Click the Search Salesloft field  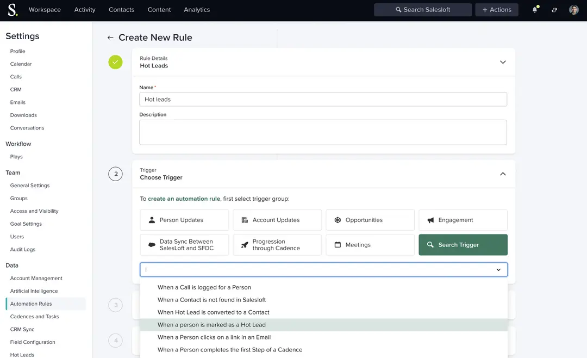(x=423, y=10)
